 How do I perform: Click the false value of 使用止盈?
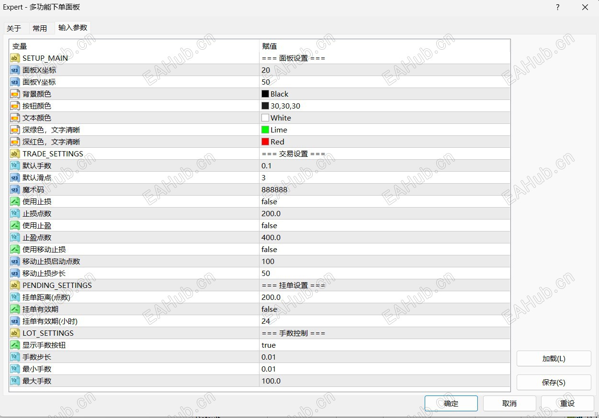269,225
